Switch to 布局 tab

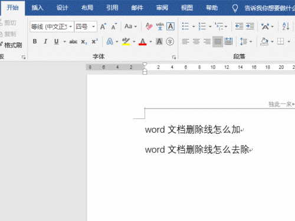[87, 8]
